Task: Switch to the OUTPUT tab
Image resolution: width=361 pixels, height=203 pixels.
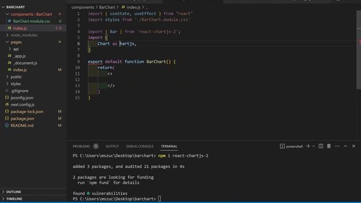Action: point(112,147)
